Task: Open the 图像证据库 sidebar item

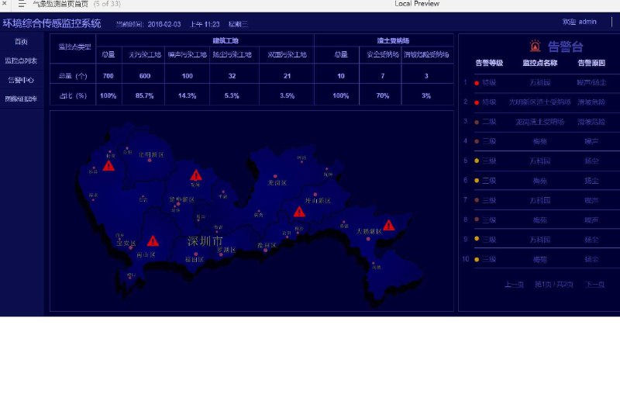Action: (22, 99)
